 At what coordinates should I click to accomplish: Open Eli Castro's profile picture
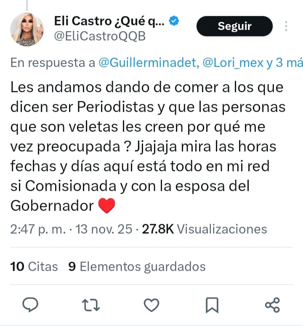click(27, 29)
